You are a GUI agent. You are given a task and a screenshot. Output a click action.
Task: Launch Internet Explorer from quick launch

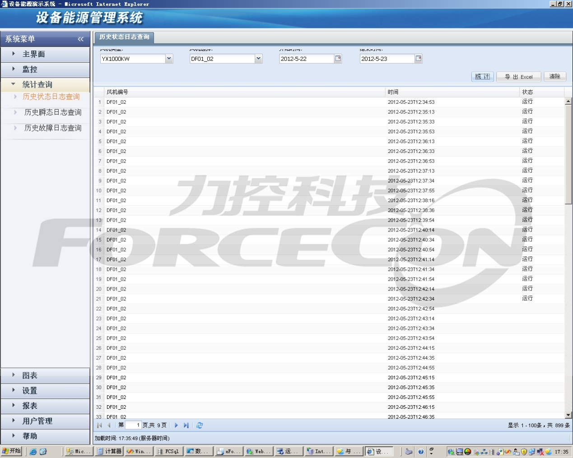(33, 452)
